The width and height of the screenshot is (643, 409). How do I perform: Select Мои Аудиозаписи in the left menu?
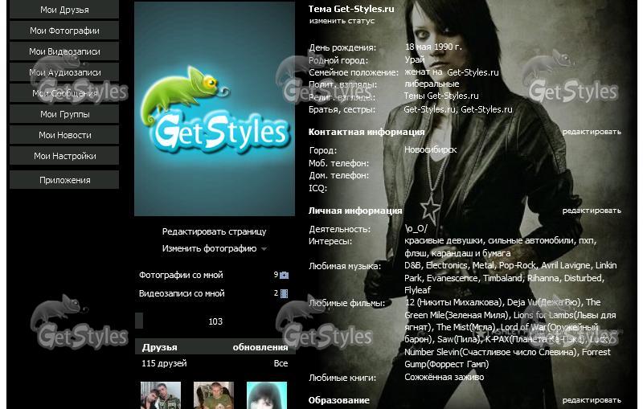click(64, 72)
